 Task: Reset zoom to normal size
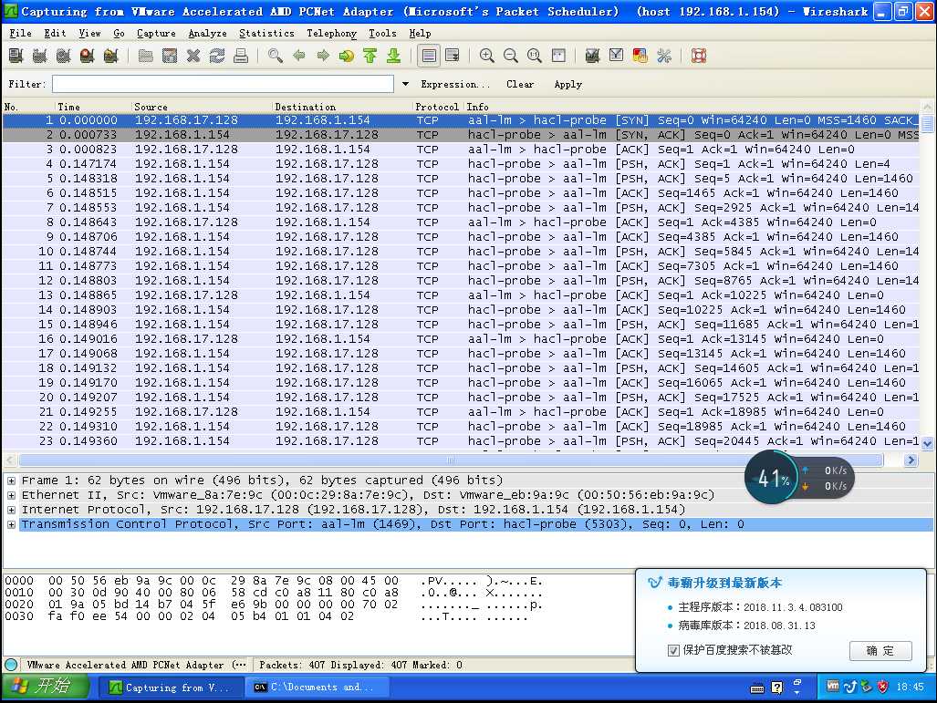(535, 57)
